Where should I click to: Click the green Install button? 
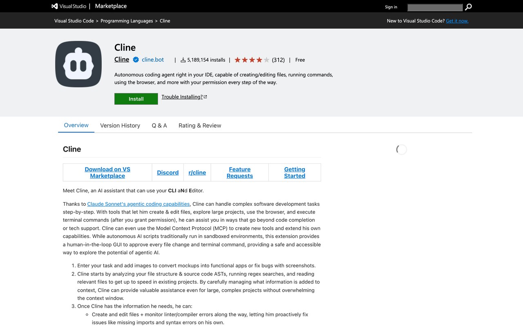(x=136, y=99)
